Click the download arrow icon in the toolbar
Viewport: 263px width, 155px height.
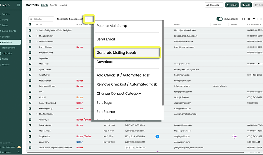[261, 19]
